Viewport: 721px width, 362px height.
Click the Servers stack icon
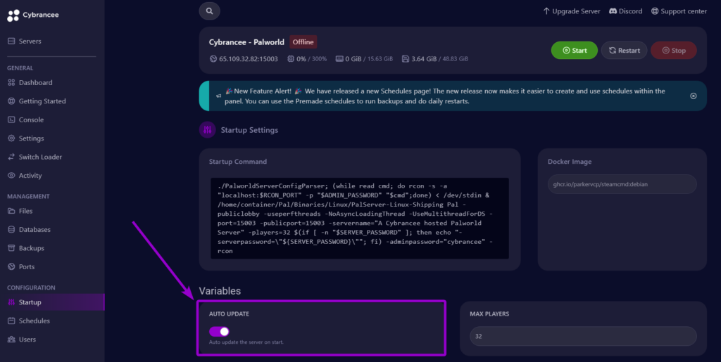[11, 41]
